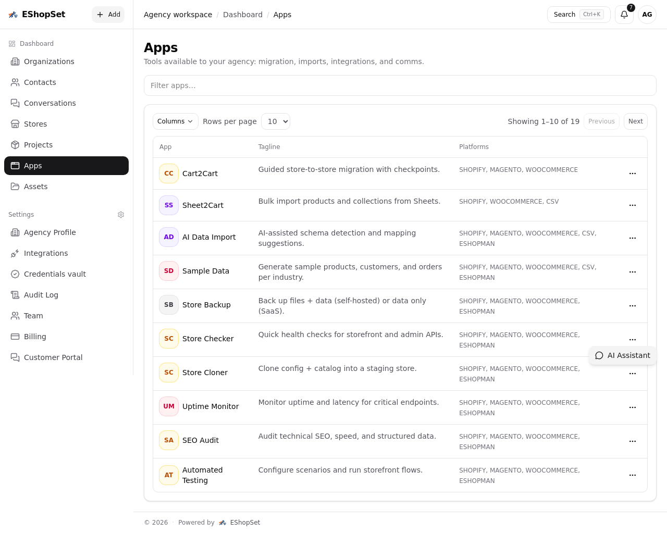Change the Rows per page selector

pos(275,121)
